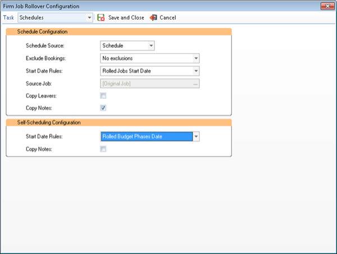Open Self-Scheduling Start Date Rules dropdown arrow
The width and height of the screenshot is (337, 254).
(196, 137)
